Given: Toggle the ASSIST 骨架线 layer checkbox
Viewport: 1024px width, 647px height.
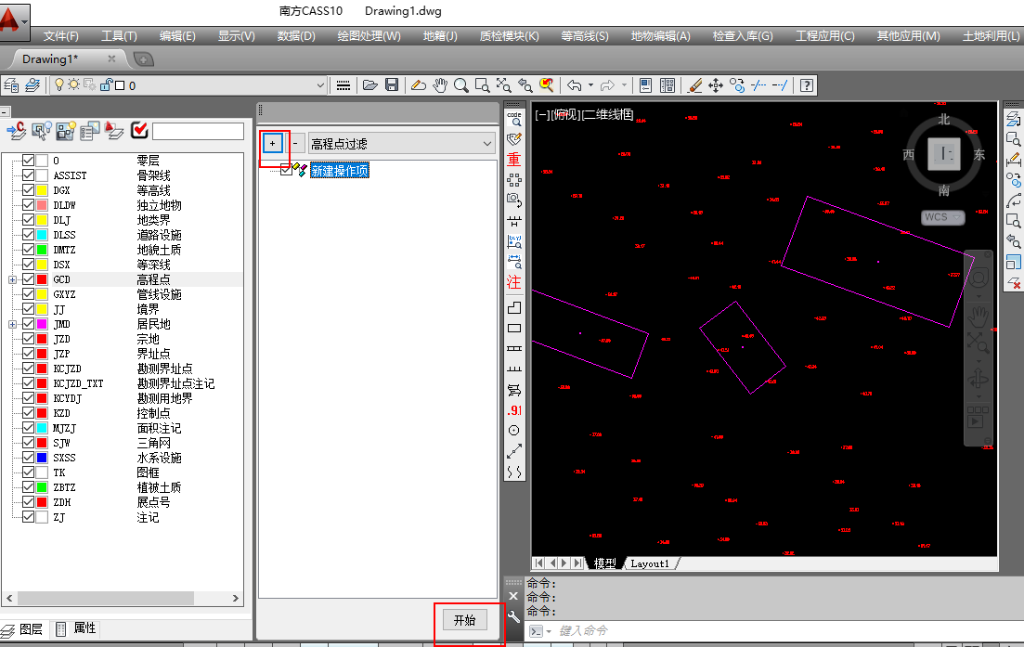Looking at the screenshot, I should (28, 175).
